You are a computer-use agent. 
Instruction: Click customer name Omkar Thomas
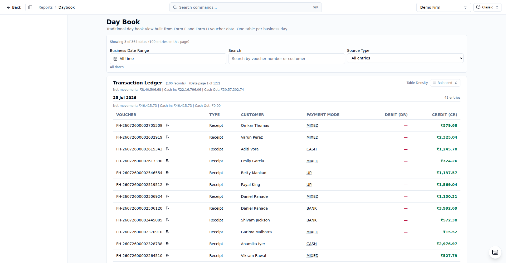point(255,125)
